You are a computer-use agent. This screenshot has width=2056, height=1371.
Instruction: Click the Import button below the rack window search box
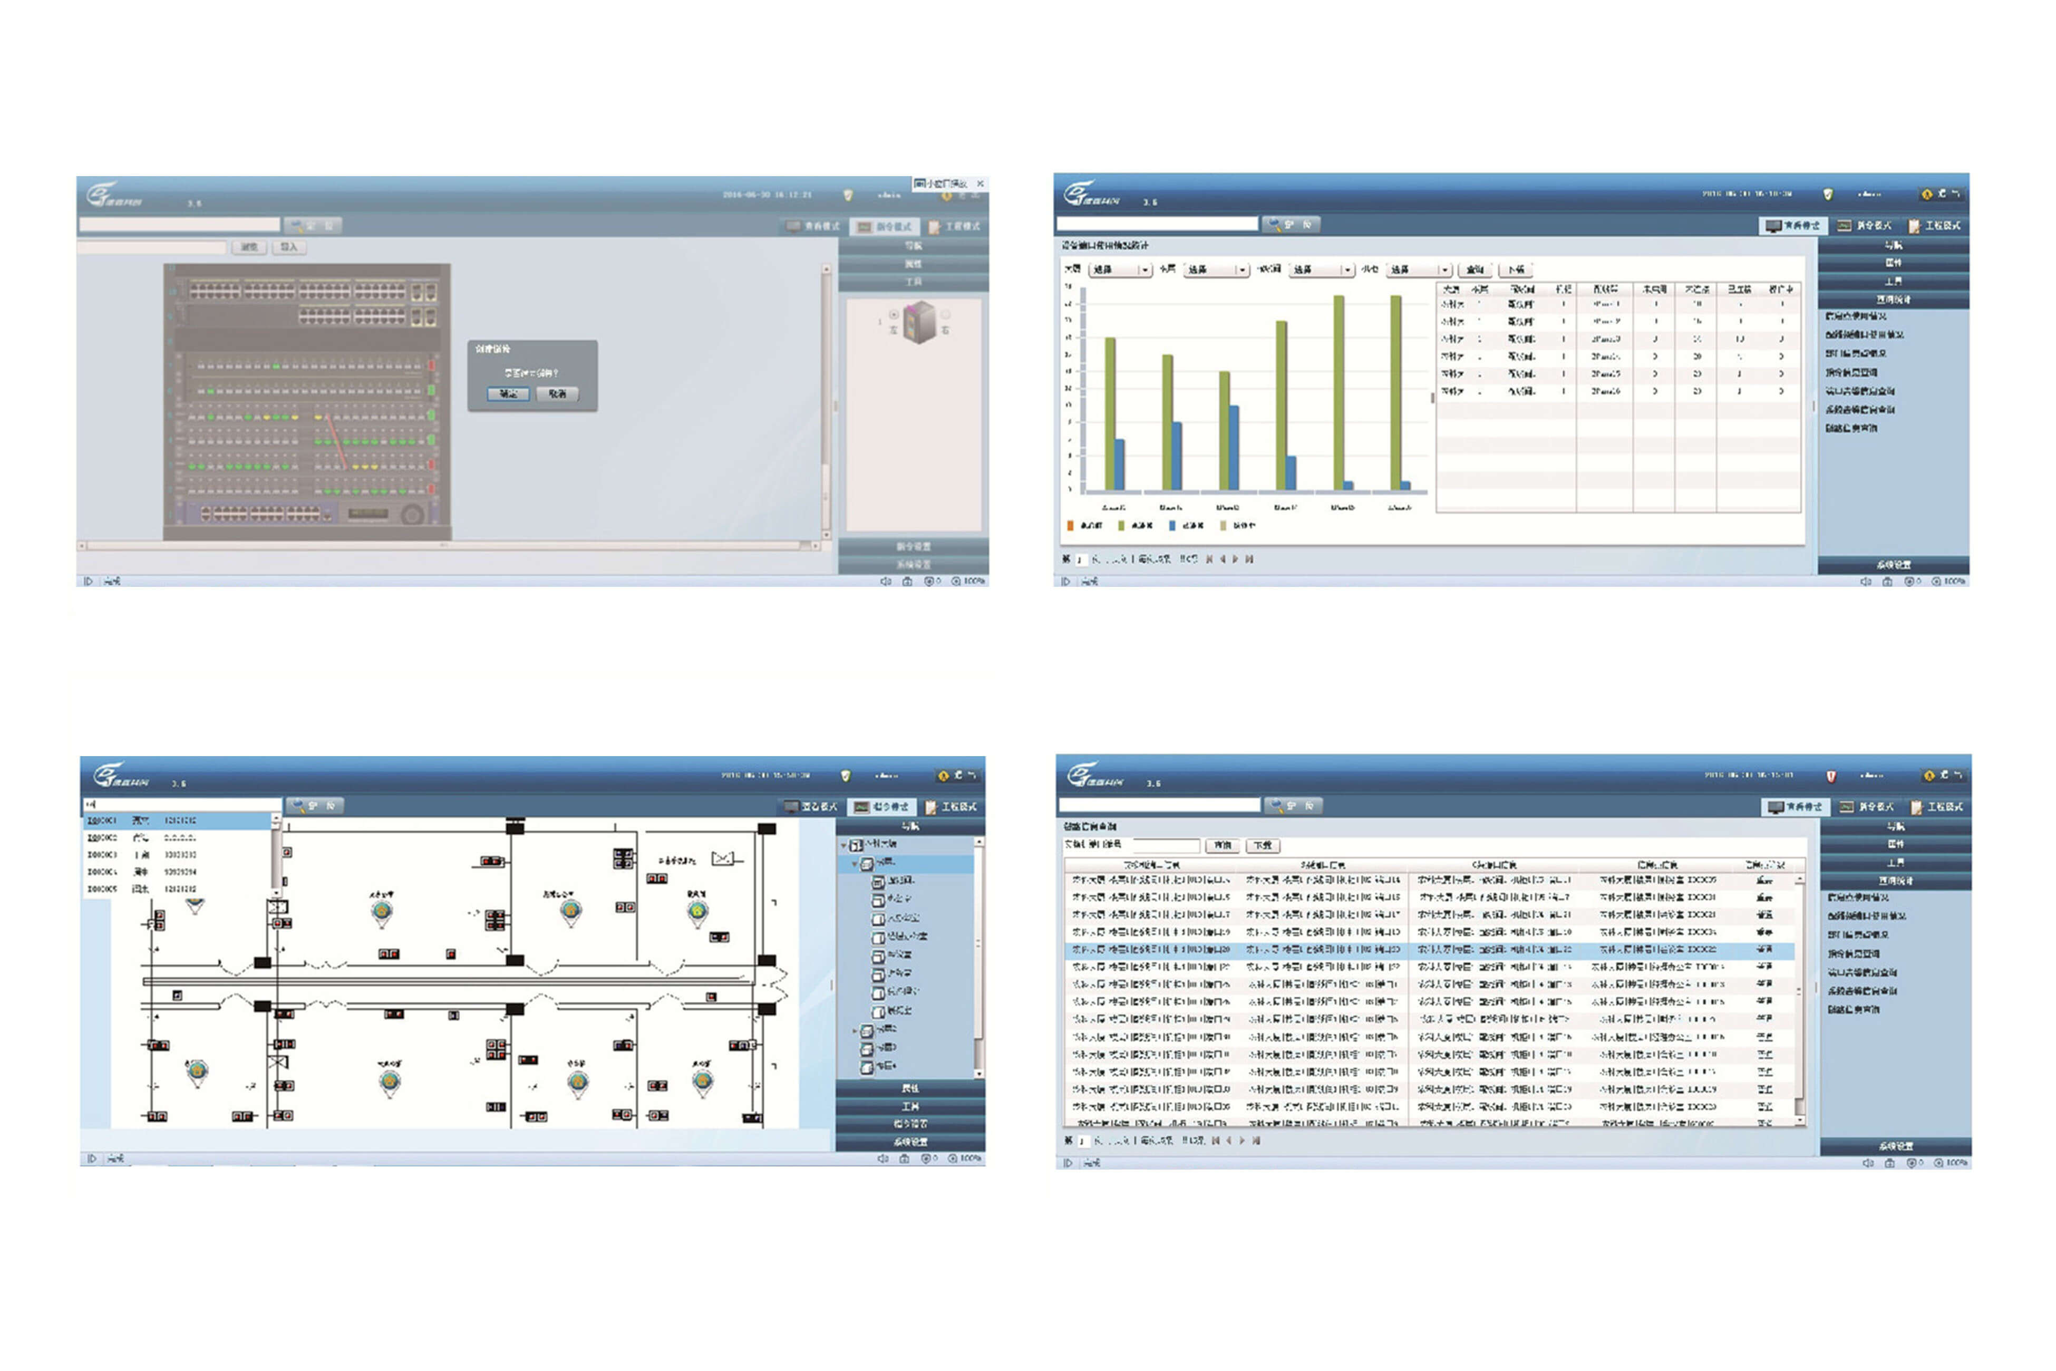(289, 247)
